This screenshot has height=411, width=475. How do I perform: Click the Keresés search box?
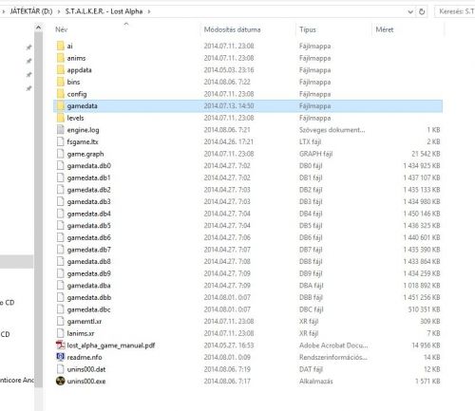pos(455,11)
